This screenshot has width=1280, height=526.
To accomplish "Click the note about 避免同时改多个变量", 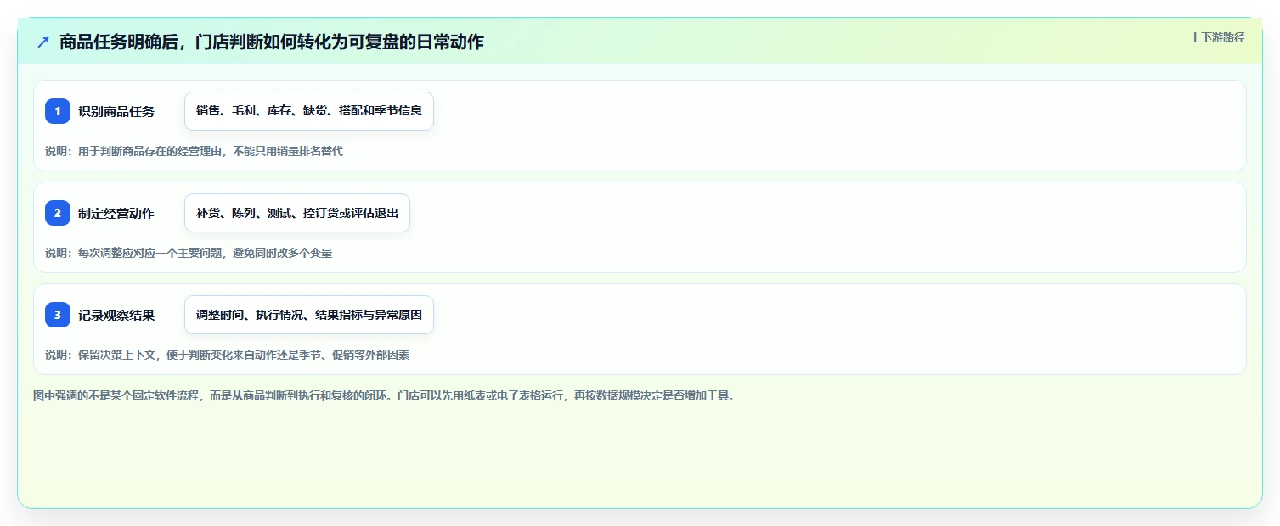I will click(x=189, y=253).
